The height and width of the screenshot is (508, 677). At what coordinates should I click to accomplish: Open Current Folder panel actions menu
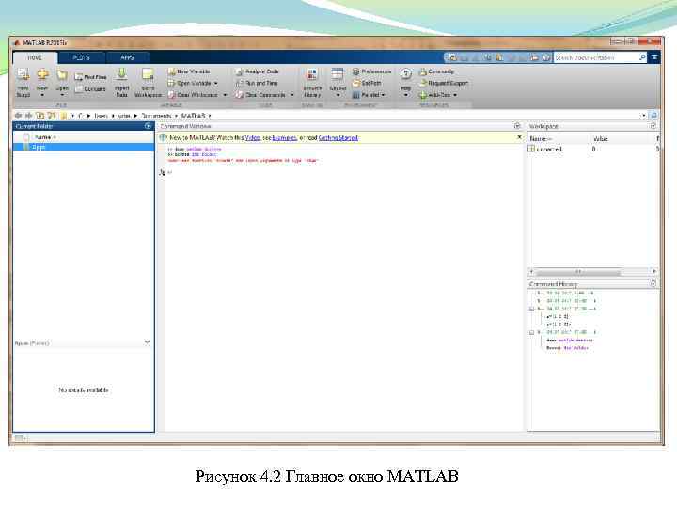pyautogui.click(x=149, y=126)
